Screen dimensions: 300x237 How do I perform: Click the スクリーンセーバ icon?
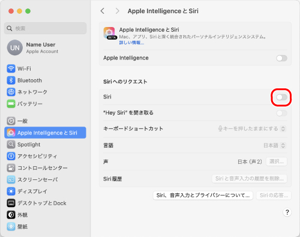11,179
